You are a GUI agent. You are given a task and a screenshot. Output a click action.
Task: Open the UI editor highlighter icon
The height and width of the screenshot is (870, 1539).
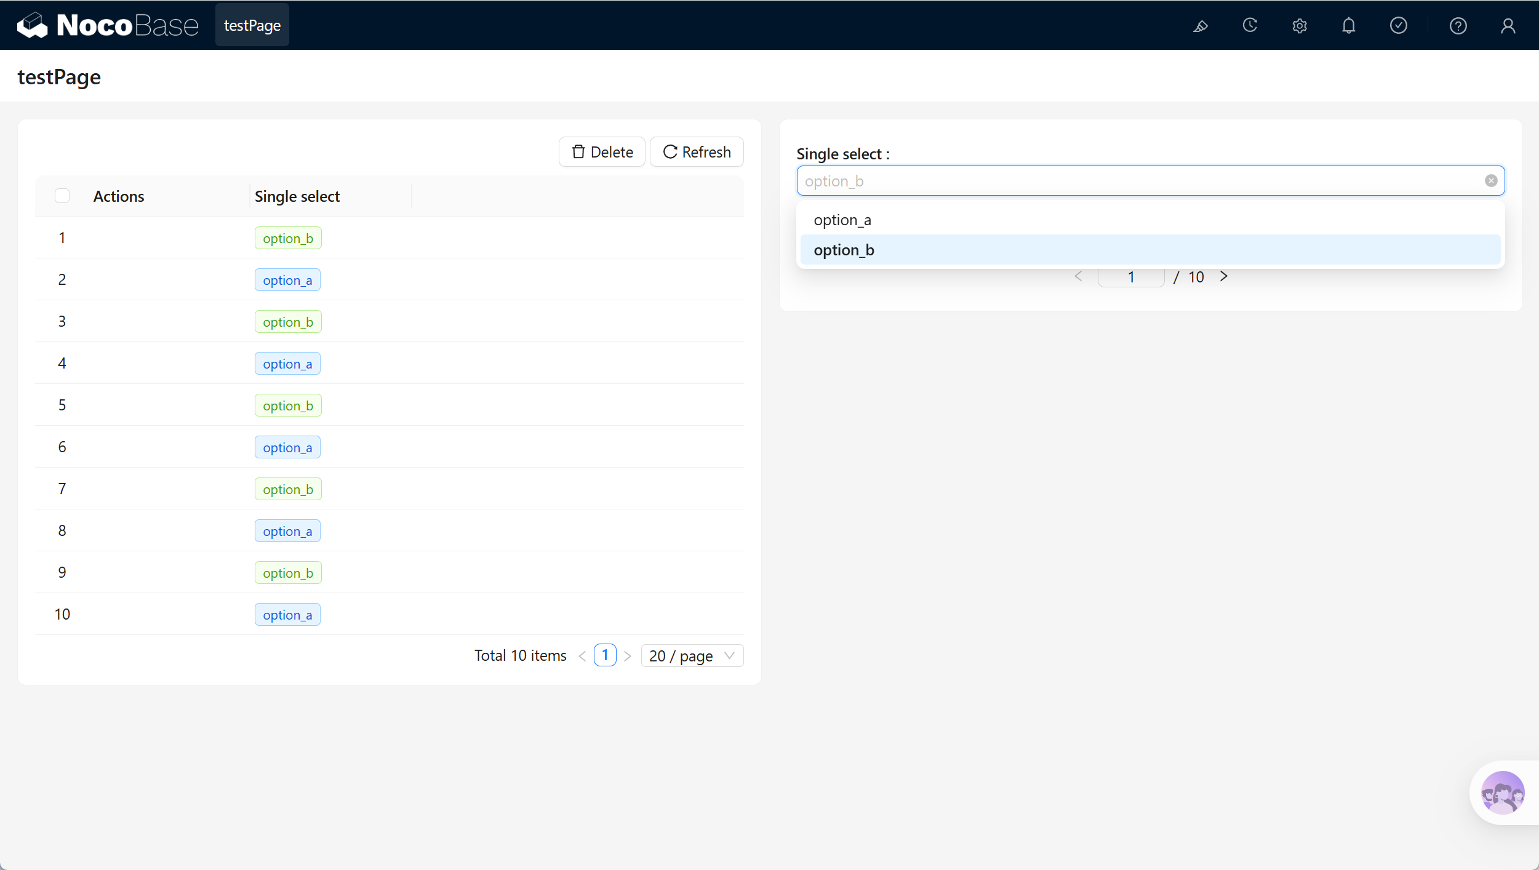[x=1201, y=26]
